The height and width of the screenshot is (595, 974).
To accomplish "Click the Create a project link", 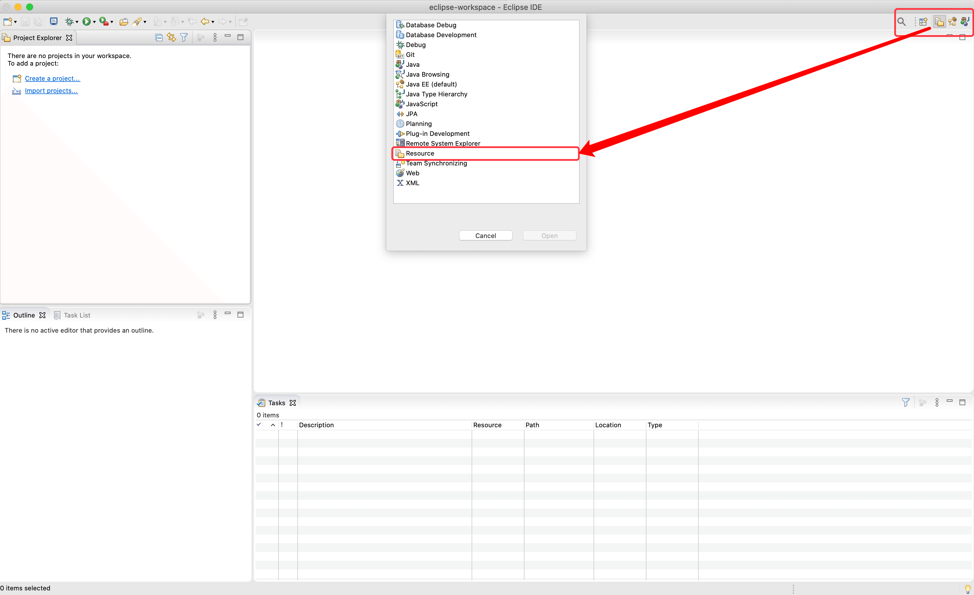I will click(52, 79).
